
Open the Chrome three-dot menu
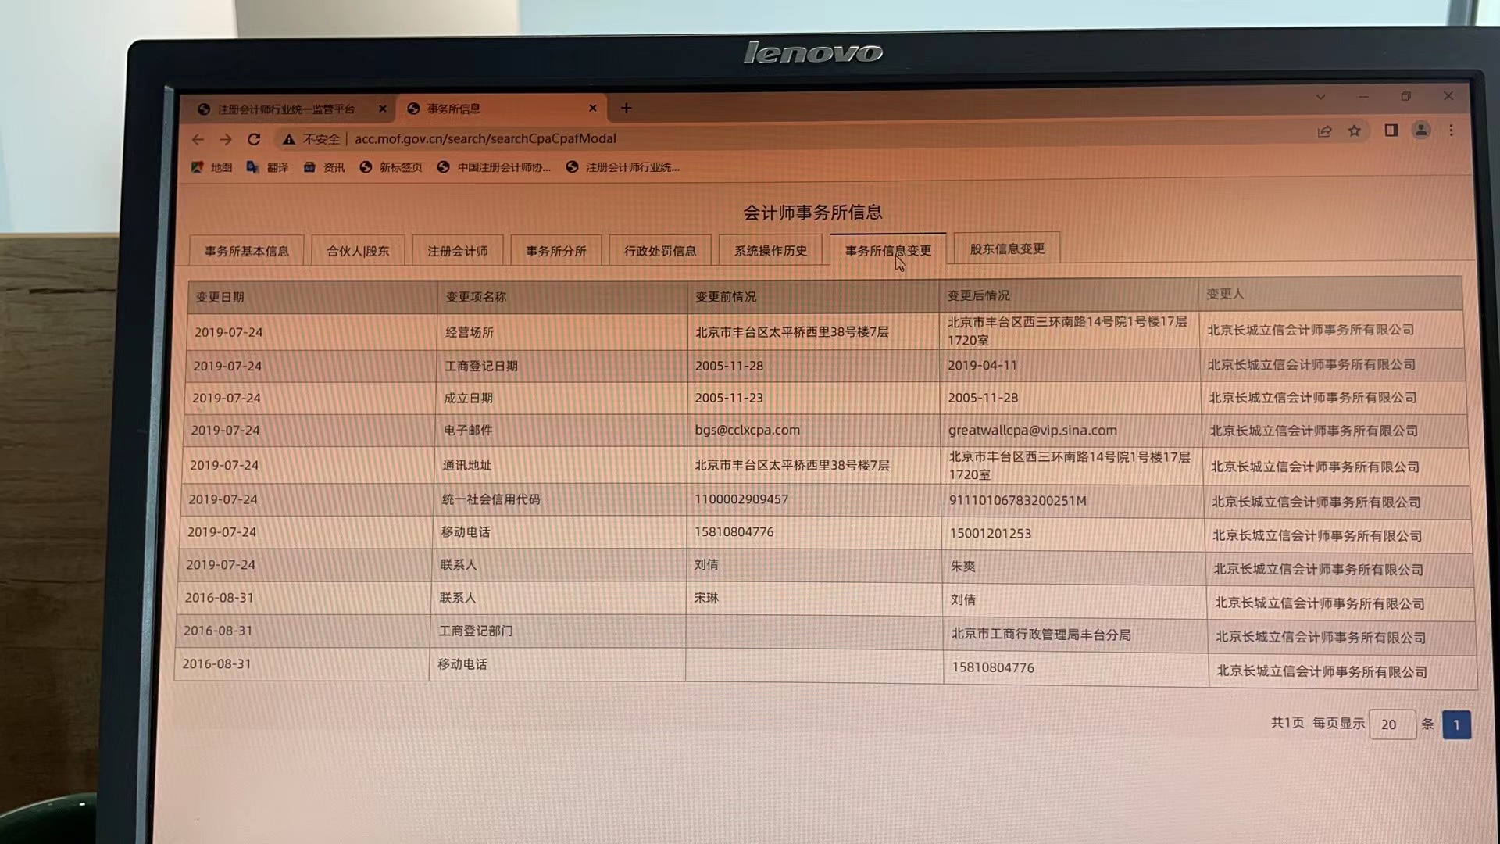coord(1451,131)
